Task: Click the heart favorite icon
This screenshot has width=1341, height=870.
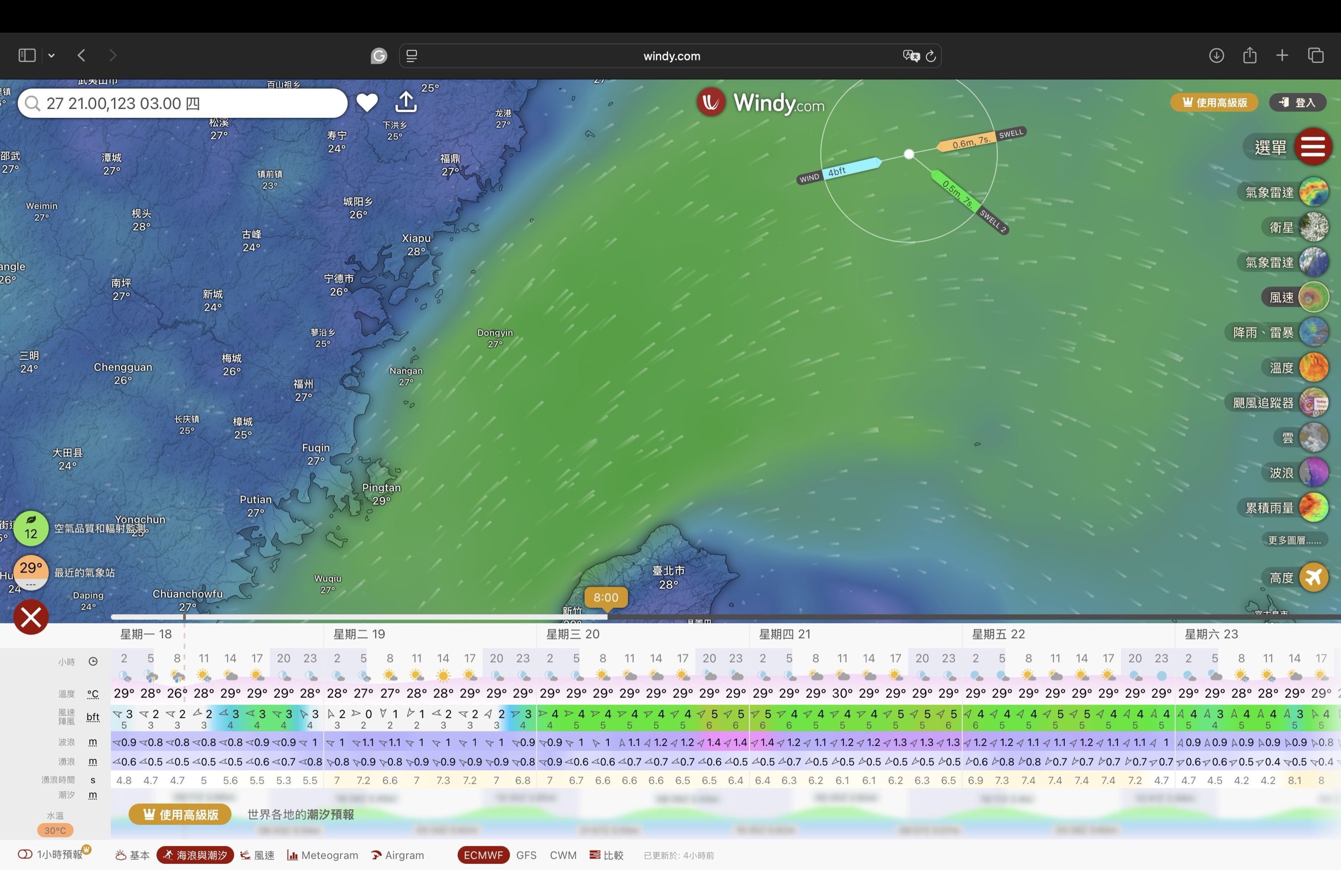Action: [367, 102]
